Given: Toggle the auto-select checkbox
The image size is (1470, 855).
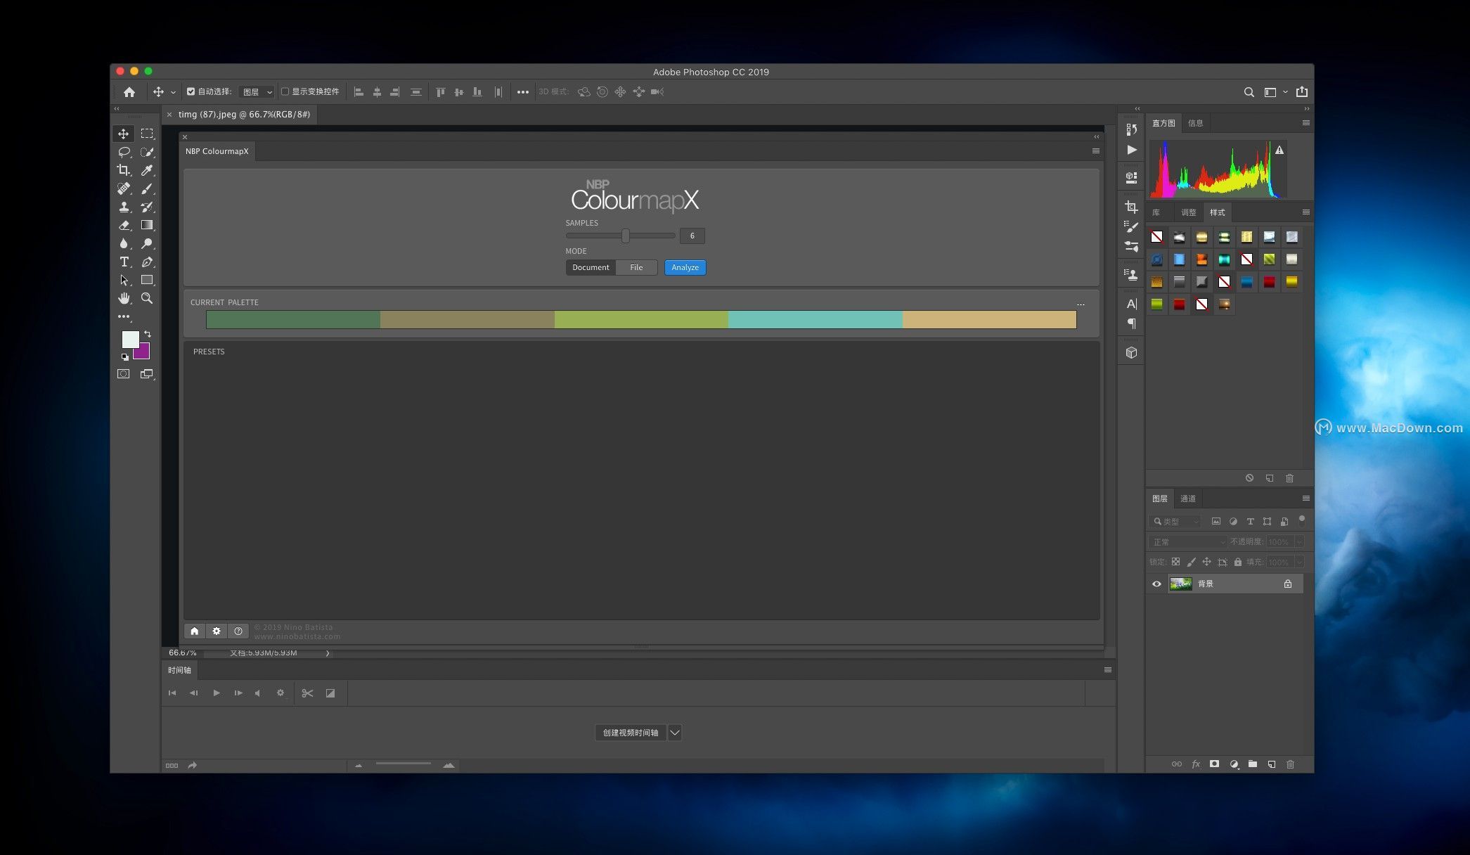Looking at the screenshot, I should (x=191, y=91).
